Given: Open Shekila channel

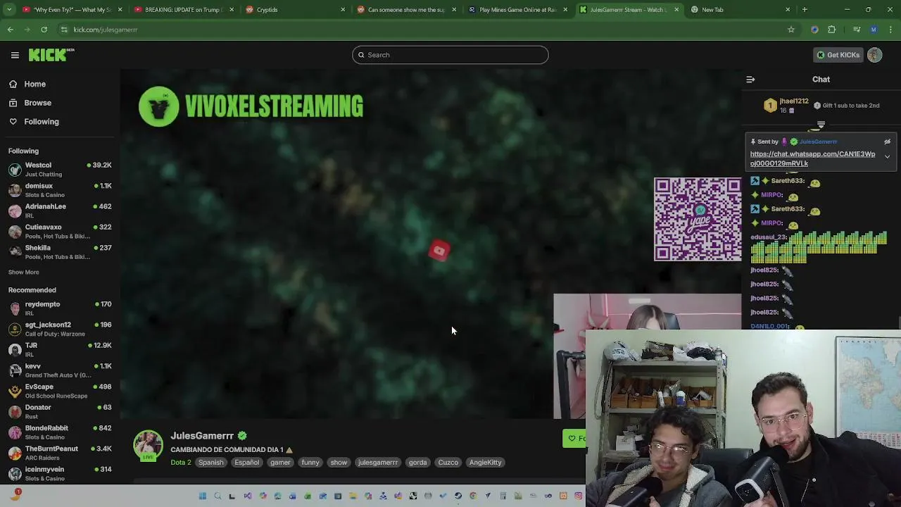Looking at the screenshot, I should coord(60,252).
